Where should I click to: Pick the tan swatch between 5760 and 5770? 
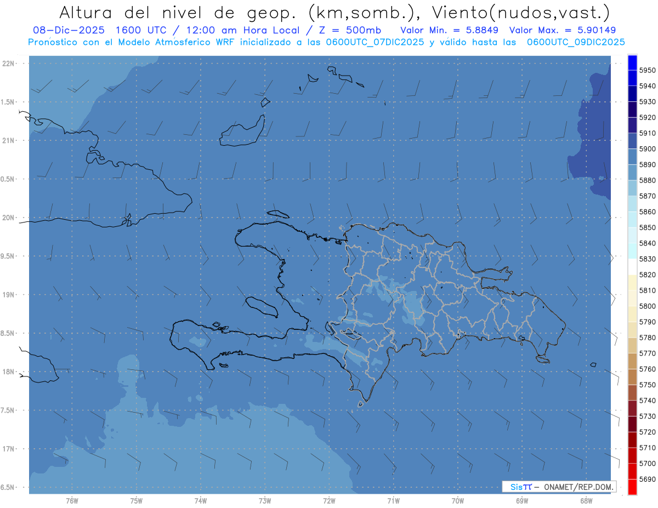[x=632, y=361]
